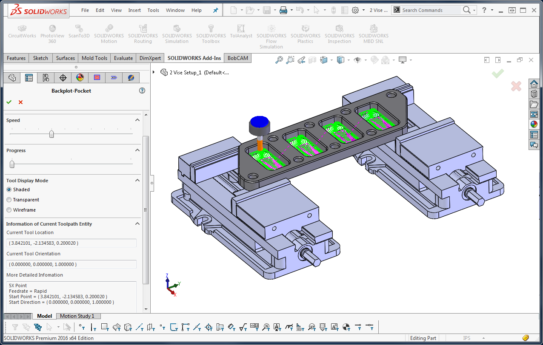Open the Help question mark dropdown arrow
This screenshot has width=543, height=345.
[492, 10]
